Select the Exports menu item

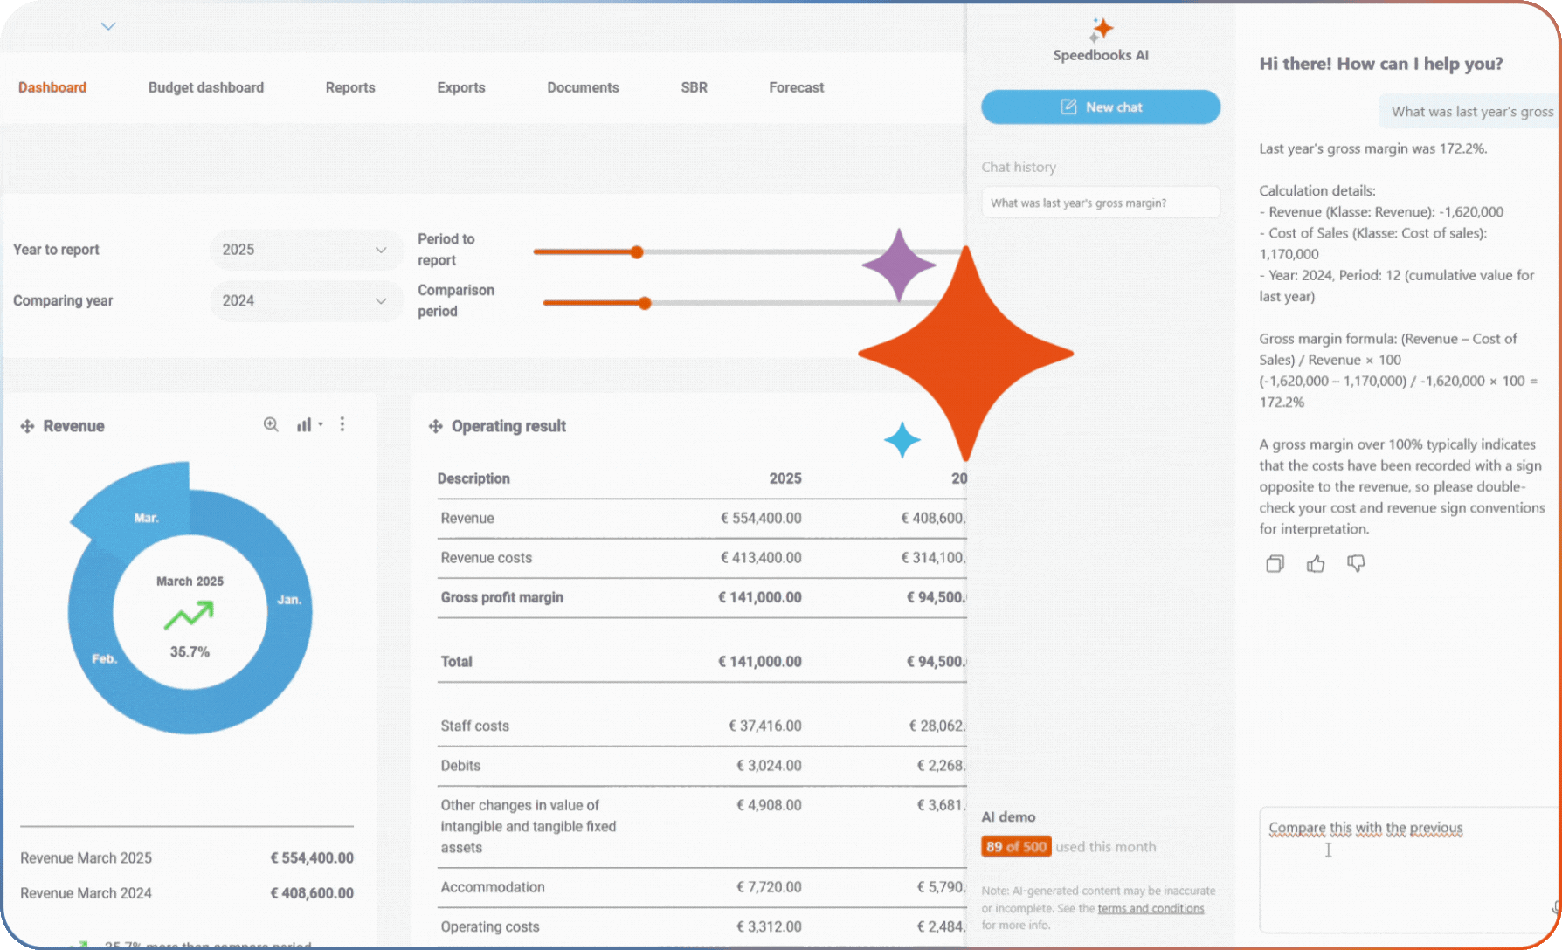tap(460, 87)
